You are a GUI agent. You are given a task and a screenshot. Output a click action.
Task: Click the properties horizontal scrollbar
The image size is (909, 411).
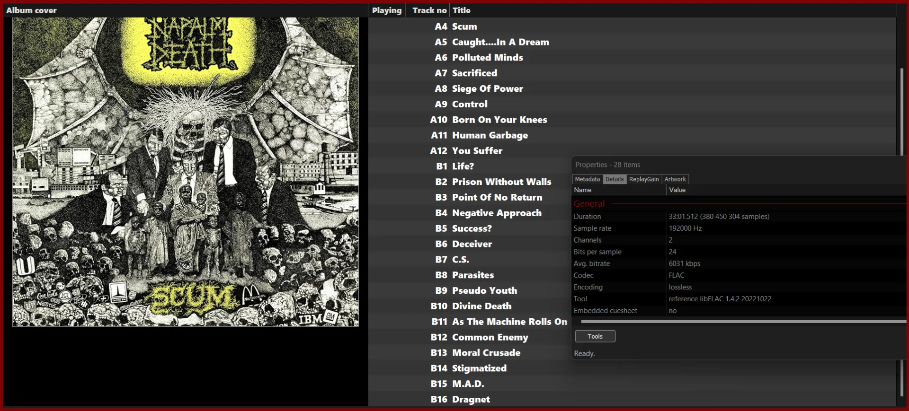tap(743, 322)
